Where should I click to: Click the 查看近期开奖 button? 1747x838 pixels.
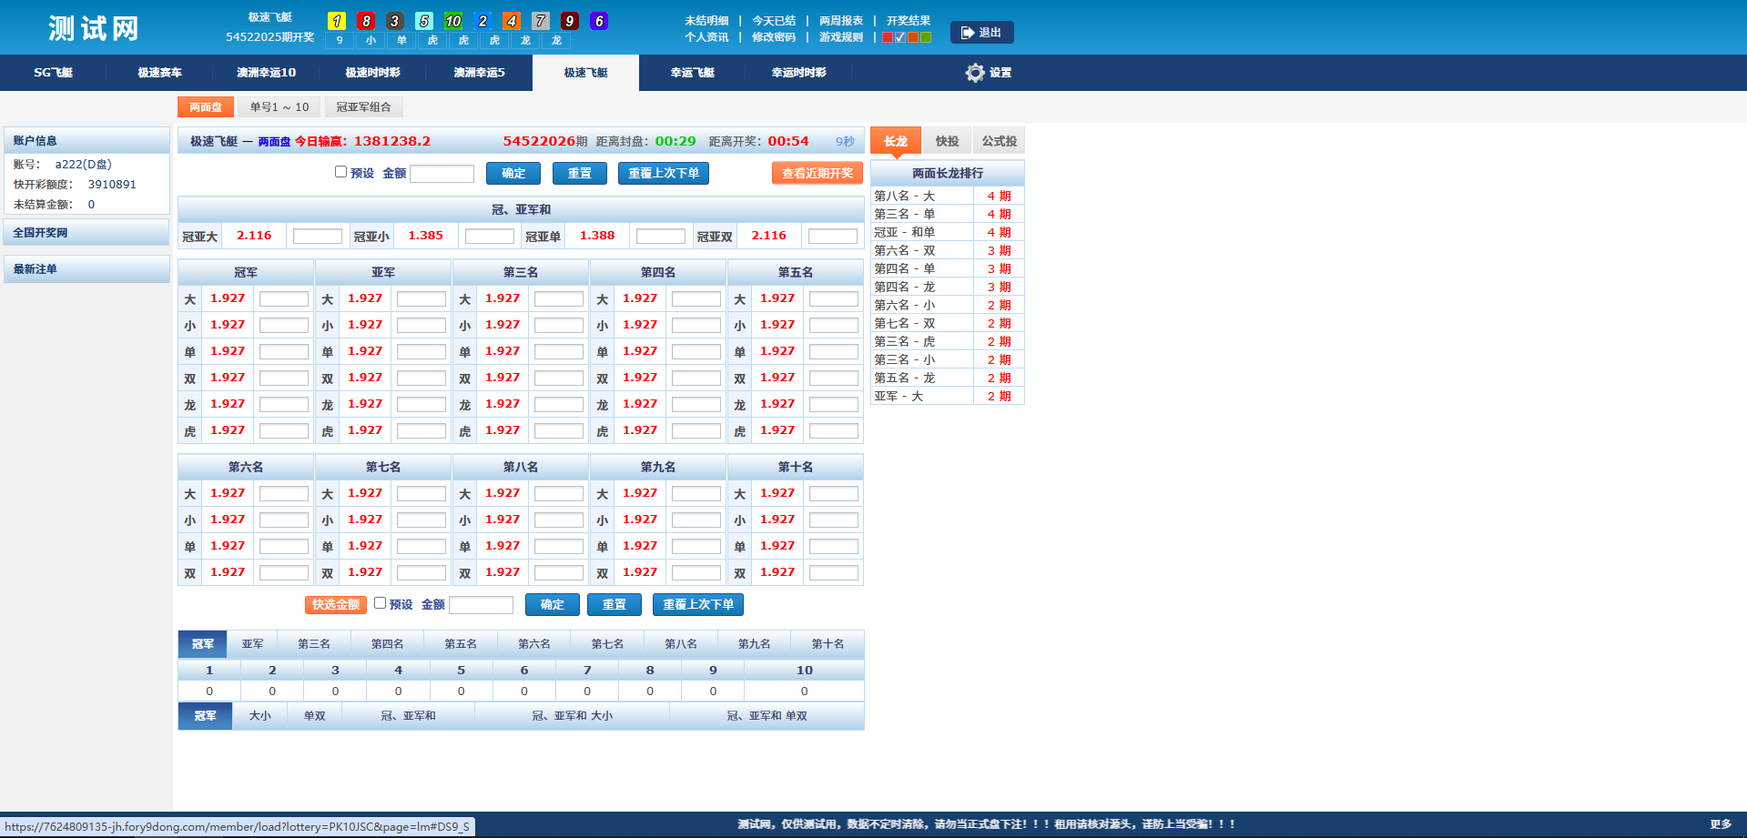click(817, 173)
